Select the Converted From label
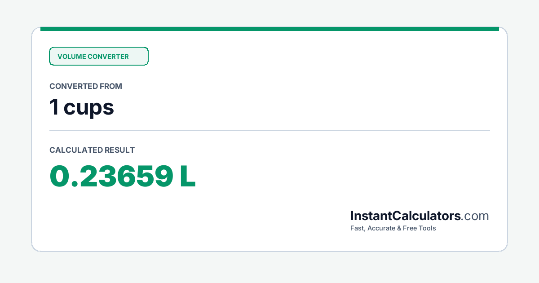Viewport: 539px width, 283px height. [86, 86]
